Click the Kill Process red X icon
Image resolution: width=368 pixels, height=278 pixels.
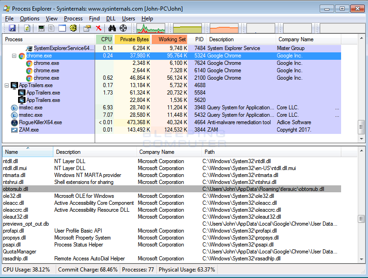[98, 28]
